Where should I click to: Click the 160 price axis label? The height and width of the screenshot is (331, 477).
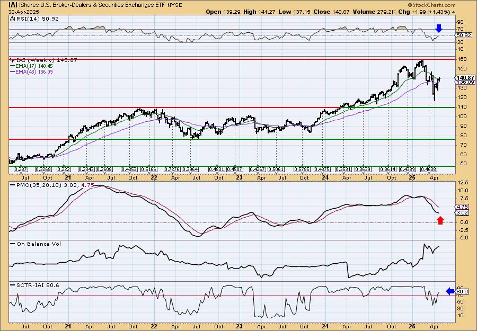click(461, 59)
